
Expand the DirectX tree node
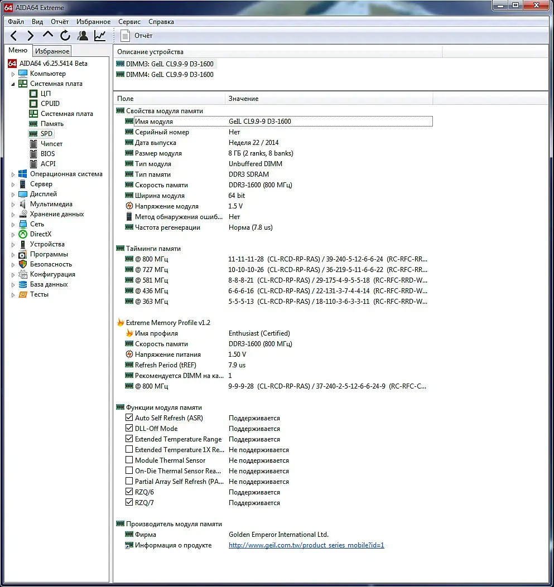tap(13, 235)
